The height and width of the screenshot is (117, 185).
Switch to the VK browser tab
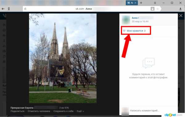[x=132, y=3]
